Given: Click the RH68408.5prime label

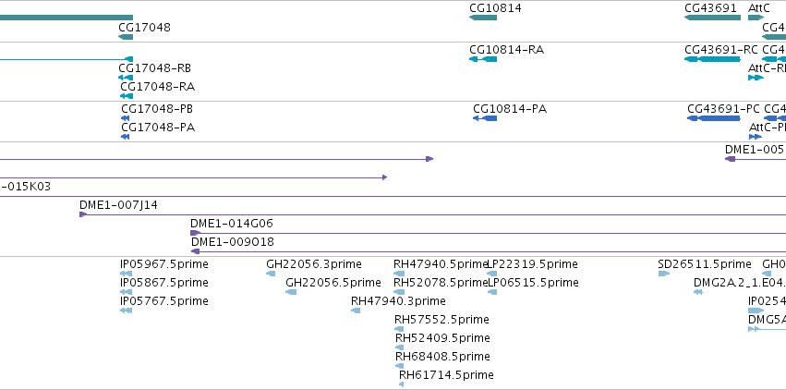Looking at the screenshot, I should point(442,357).
